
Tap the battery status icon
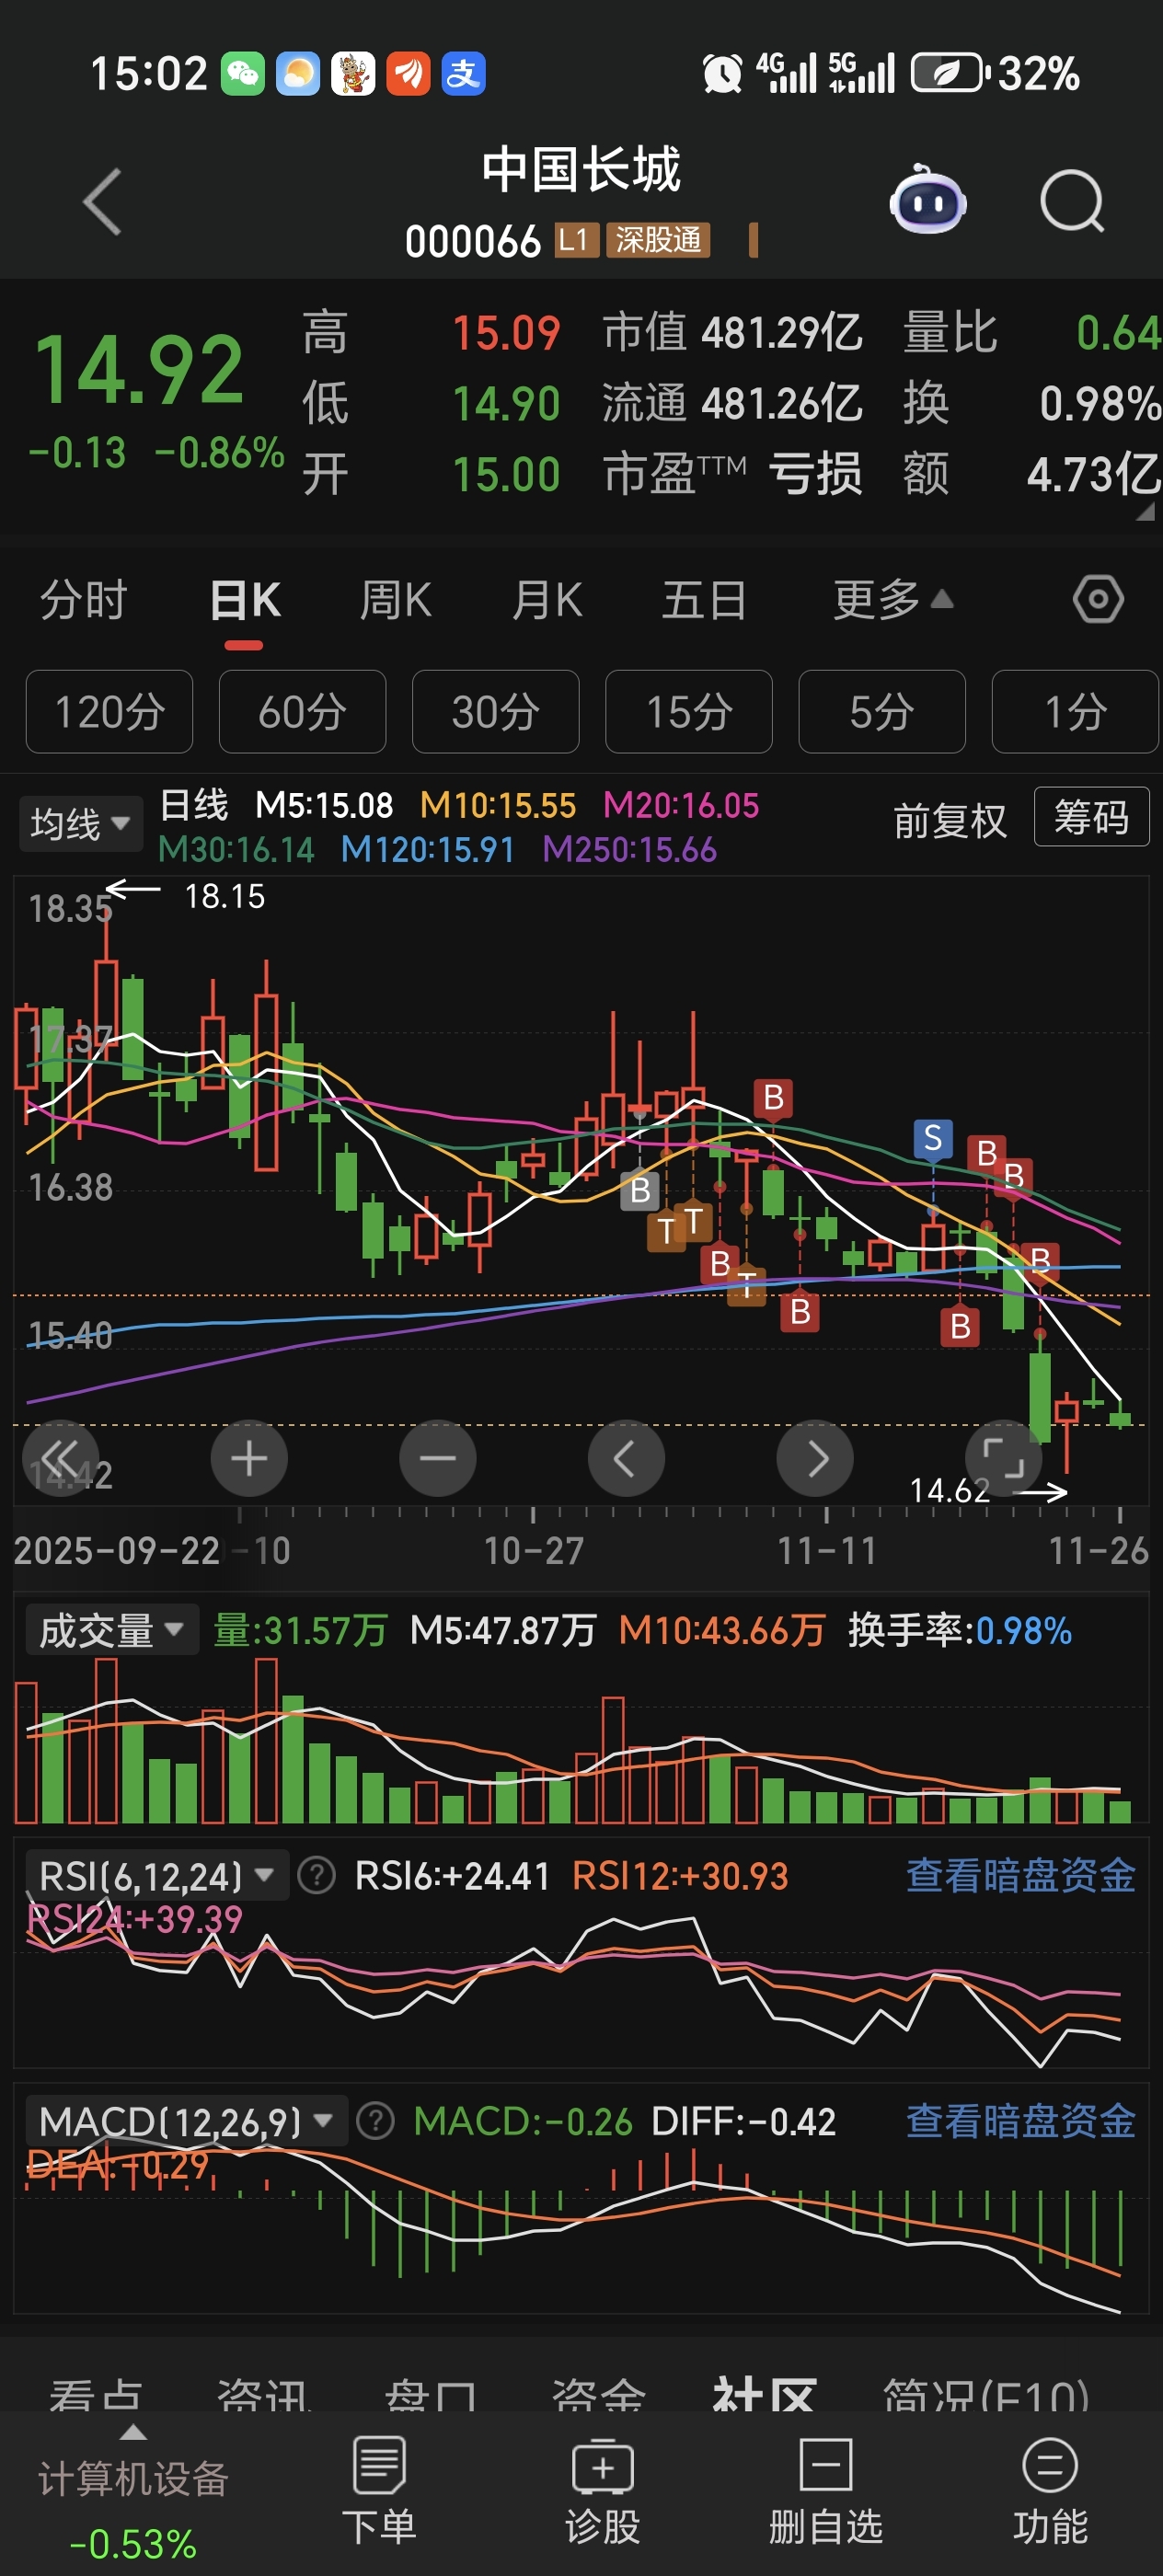pyautogui.click(x=950, y=73)
